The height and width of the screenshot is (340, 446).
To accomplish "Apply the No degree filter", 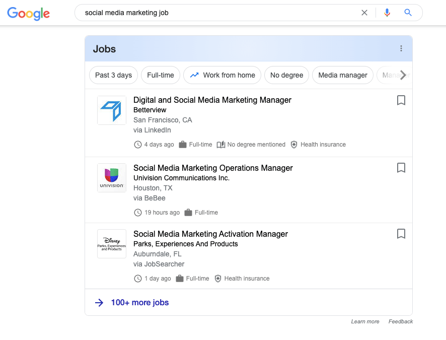I will pos(286,75).
